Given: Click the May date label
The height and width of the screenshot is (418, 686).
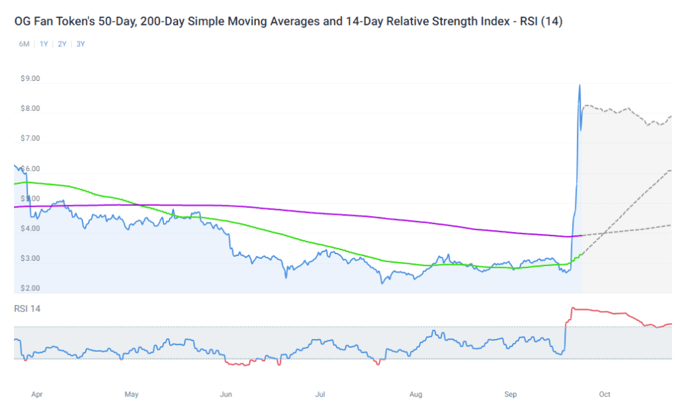Looking at the screenshot, I should click(x=131, y=395).
